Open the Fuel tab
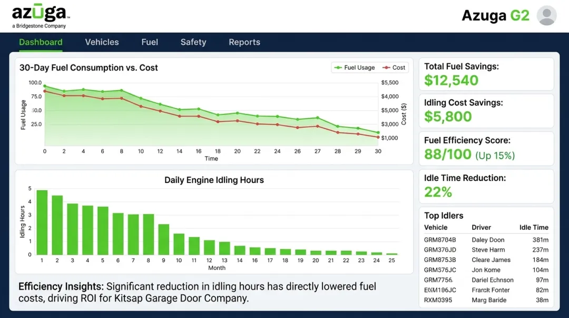This screenshot has height=318, width=569. (150, 42)
